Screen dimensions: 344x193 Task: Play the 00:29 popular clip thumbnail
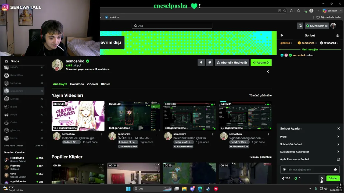tap(78, 173)
